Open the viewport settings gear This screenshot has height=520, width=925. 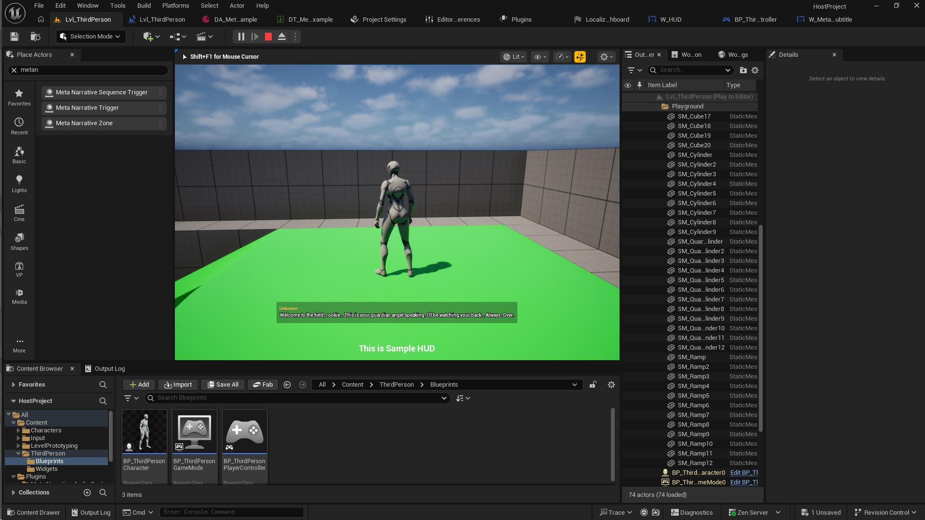point(606,56)
